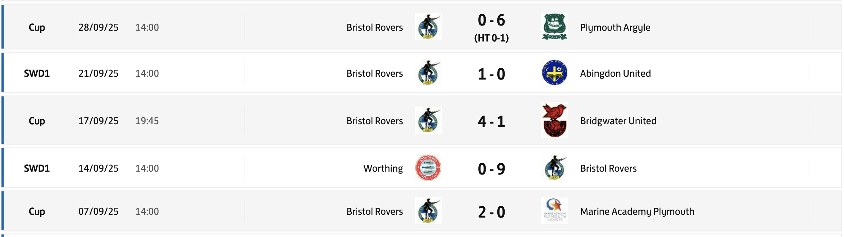Click the Bridgwater United team name

[x=618, y=121]
